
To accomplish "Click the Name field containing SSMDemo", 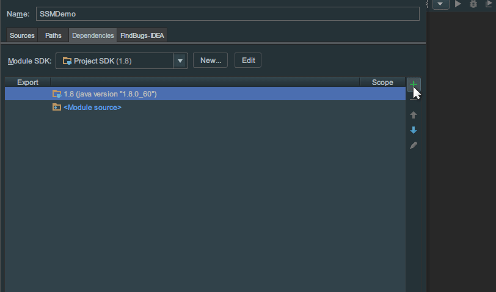I will tap(226, 14).
